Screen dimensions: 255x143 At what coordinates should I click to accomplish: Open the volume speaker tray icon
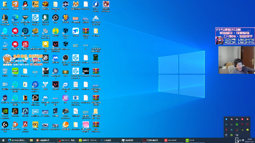coord(240,140)
